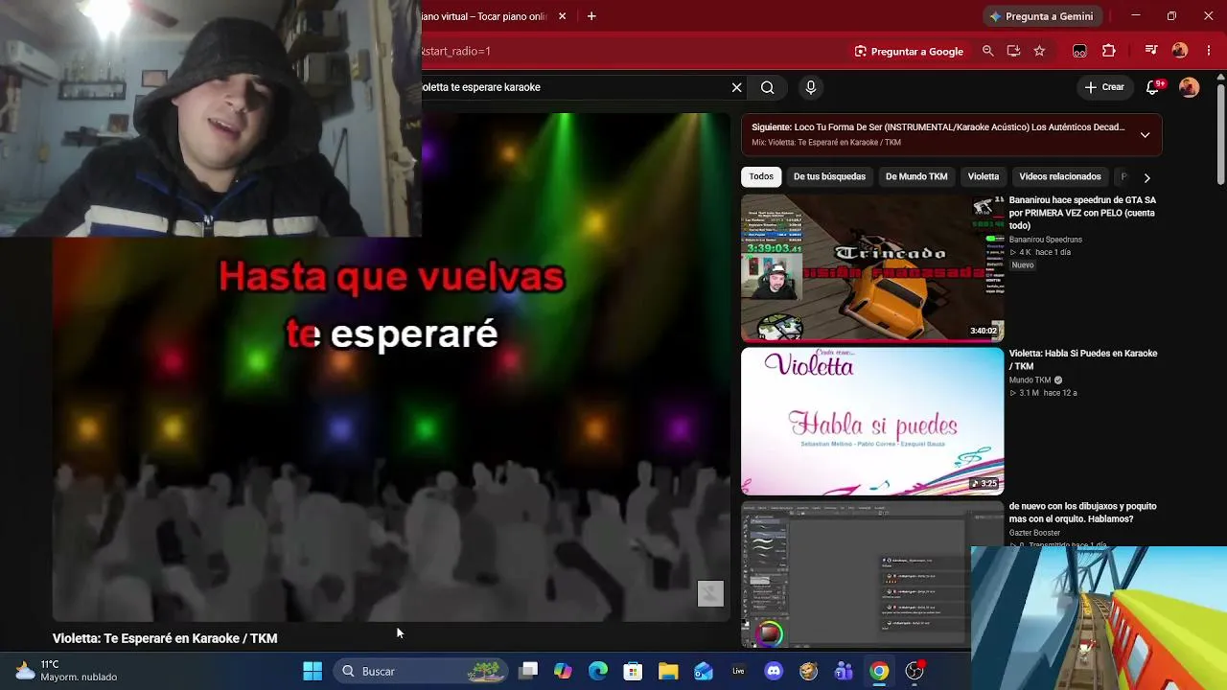1227x690 pixels.
Task: Open Task View on the taskbar
Action: (x=528, y=671)
